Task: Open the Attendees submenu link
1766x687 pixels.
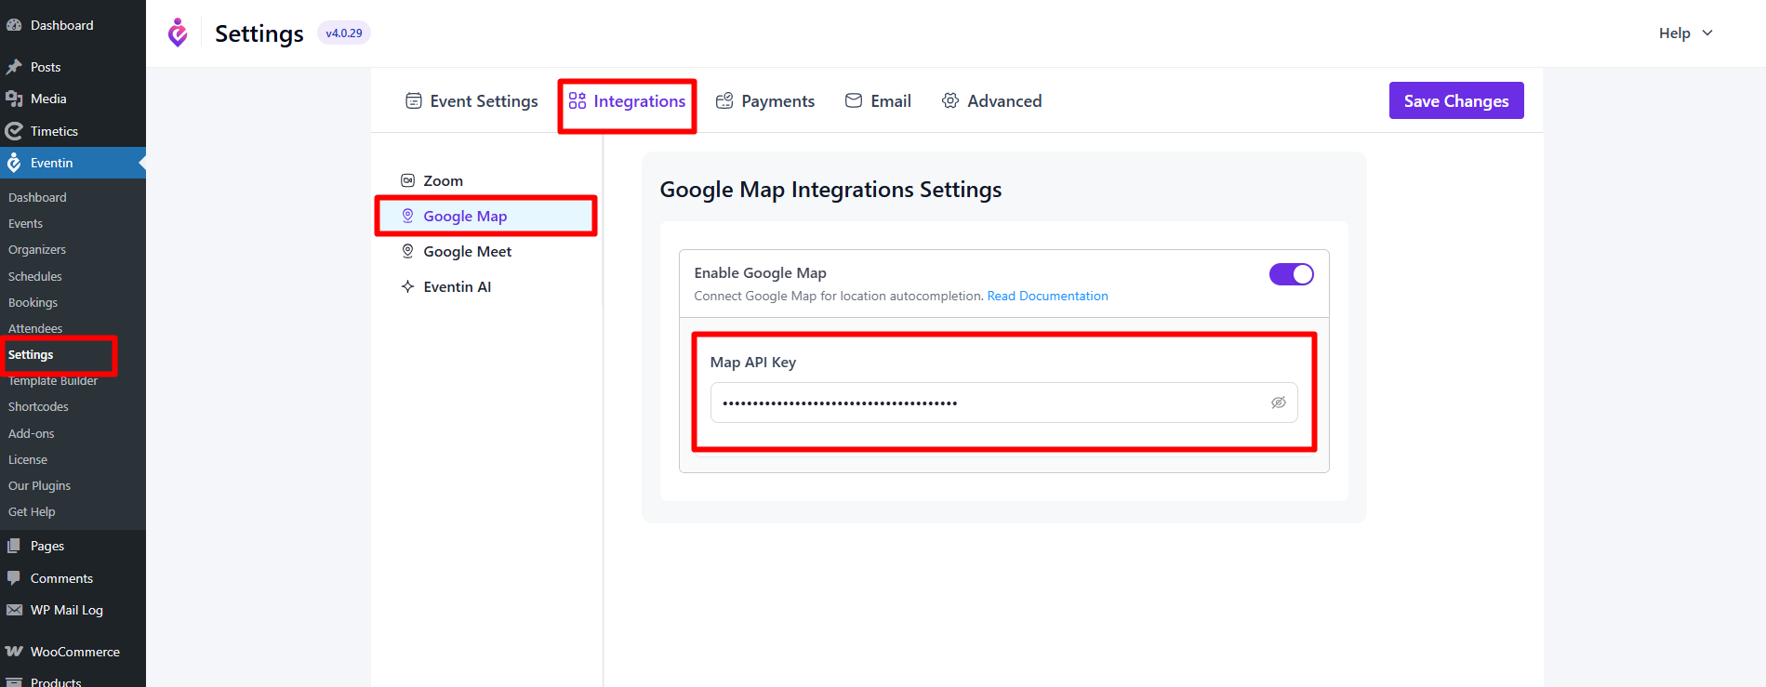Action: 35,328
